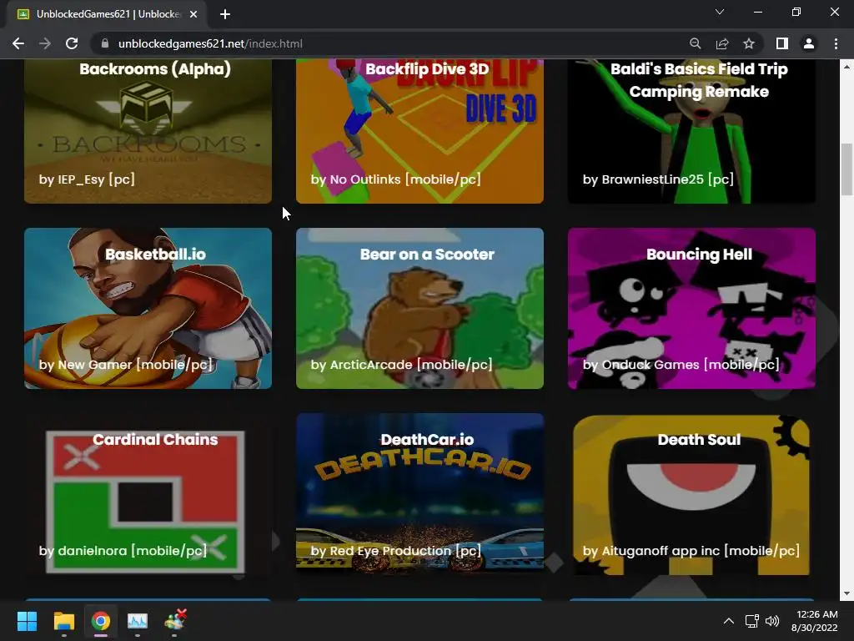This screenshot has height=641, width=854.
Task: Open Death Soul game card
Action: 691,494
